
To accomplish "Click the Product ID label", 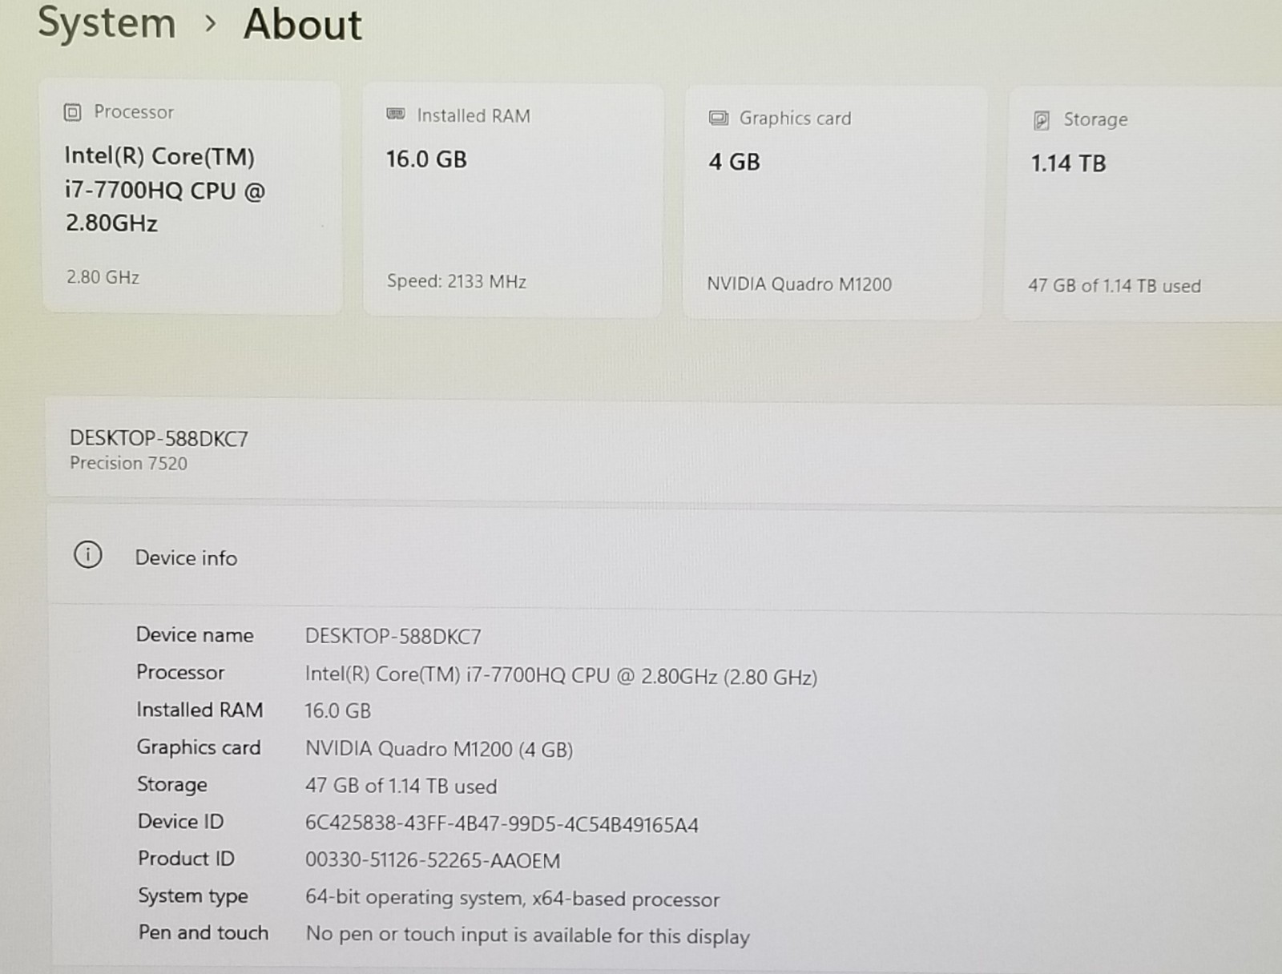I will pyautogui.click(x=186, y=858).
